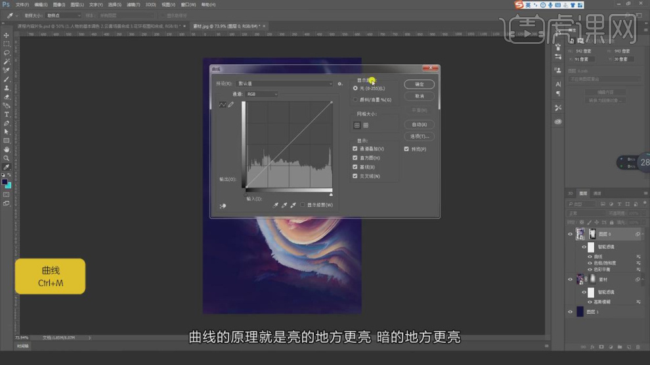Click the new group folder icon
This screenshot has width=650, height=365.
(620, 347)
